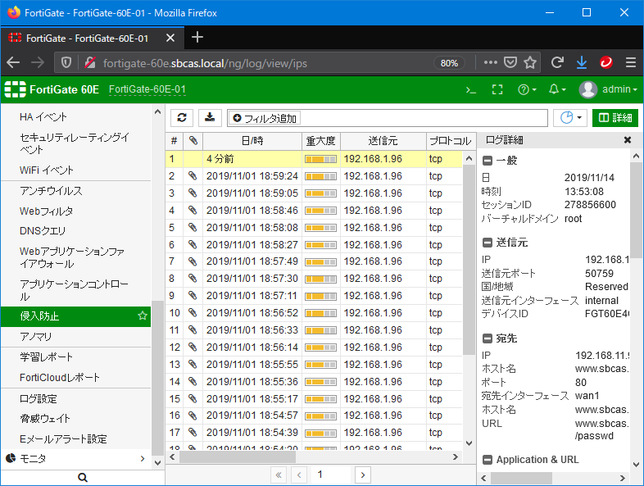
Task: Click the Firefox back arrow
Action: pyautogui.click(x=13, y=63)
